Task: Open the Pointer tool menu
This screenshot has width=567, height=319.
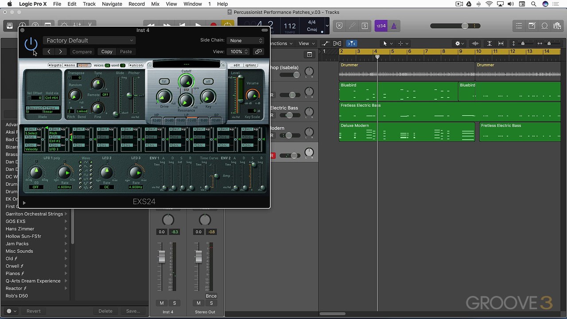Action: click(x=388, y=43)
